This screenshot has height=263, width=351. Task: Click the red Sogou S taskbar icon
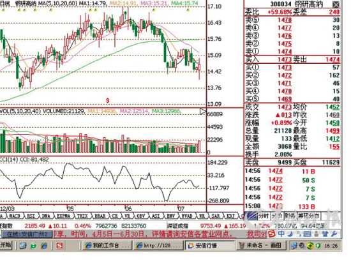tap(59, 246)
